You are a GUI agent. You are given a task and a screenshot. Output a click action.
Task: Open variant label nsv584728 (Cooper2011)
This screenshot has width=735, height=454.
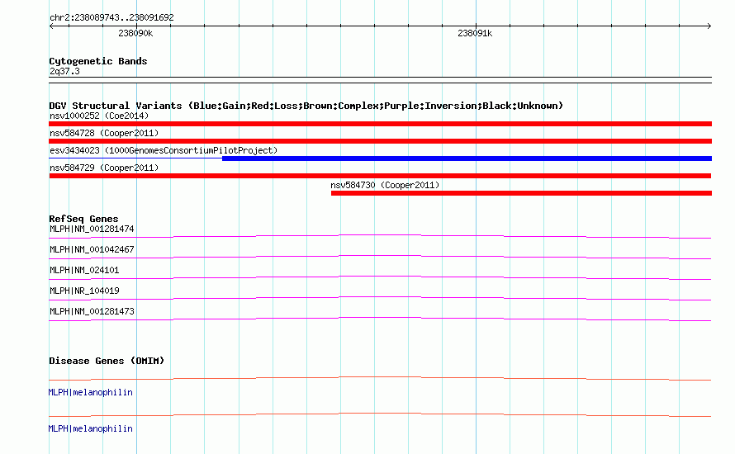[x=104, y=133]
